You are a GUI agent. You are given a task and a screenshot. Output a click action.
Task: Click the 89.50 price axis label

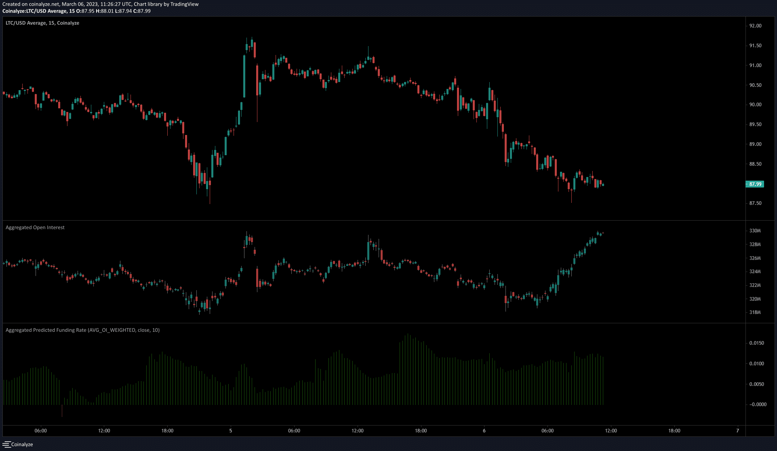(755, 124)
